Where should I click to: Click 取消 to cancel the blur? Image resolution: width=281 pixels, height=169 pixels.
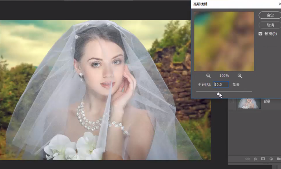pos(270,25)
